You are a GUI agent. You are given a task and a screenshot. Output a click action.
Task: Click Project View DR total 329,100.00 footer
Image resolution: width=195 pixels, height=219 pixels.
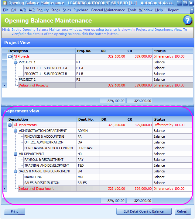coord(113,101)
